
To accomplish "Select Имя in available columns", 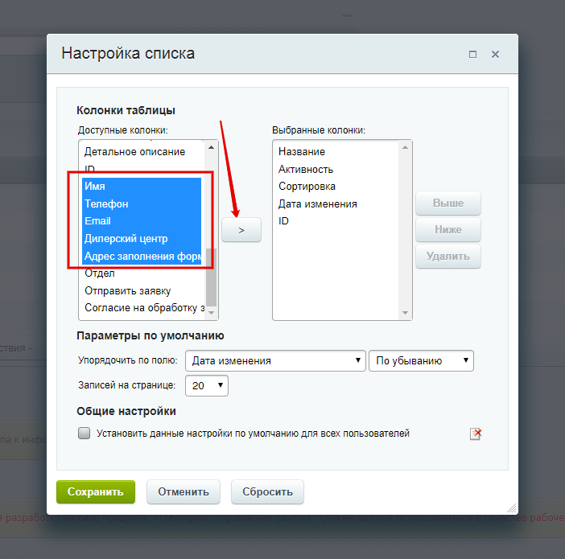I will (x=142, y=187).
